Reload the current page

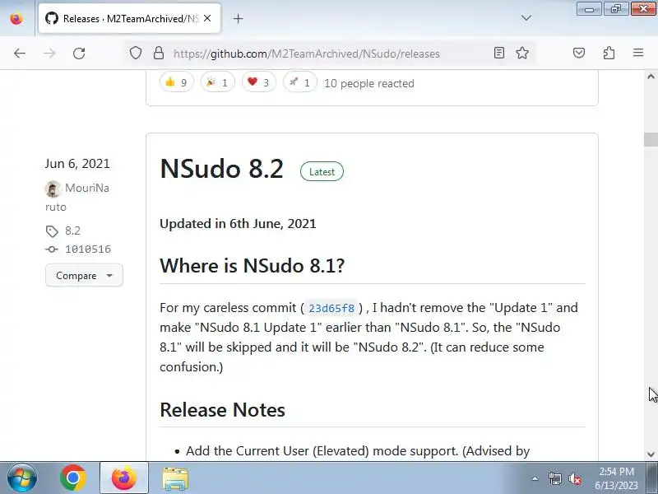pyautogui.click(x=79, y=54)
